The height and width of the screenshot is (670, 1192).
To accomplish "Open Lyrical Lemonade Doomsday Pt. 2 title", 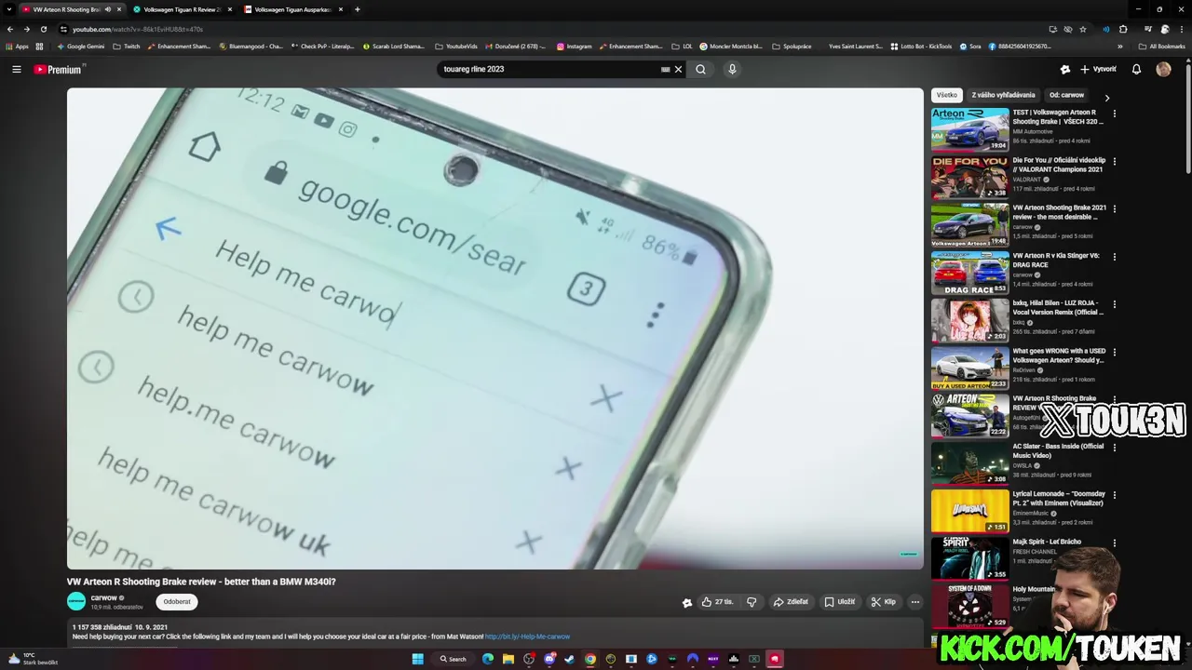I will tap(1058, 498).
